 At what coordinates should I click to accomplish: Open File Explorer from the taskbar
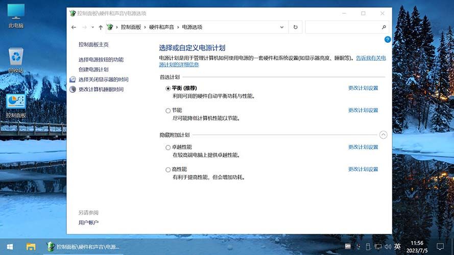(31, 247)
